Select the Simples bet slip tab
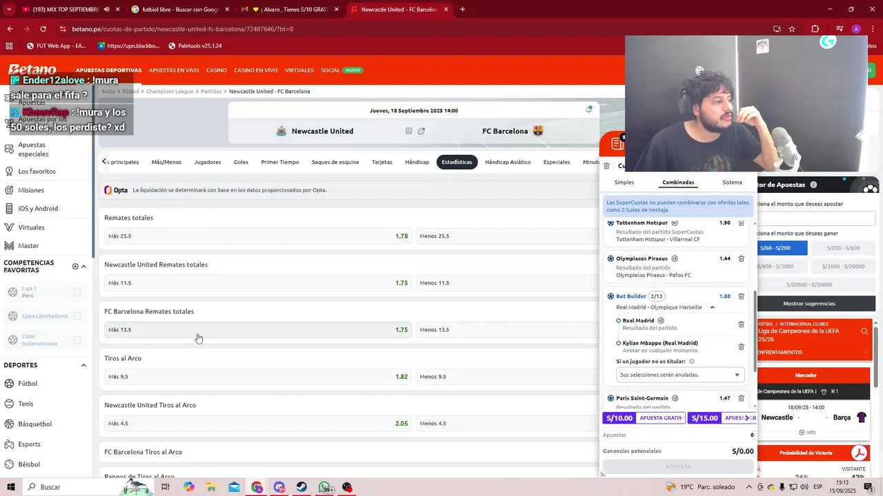The height and width of the screenshot is (496, 883). (624, 183)
